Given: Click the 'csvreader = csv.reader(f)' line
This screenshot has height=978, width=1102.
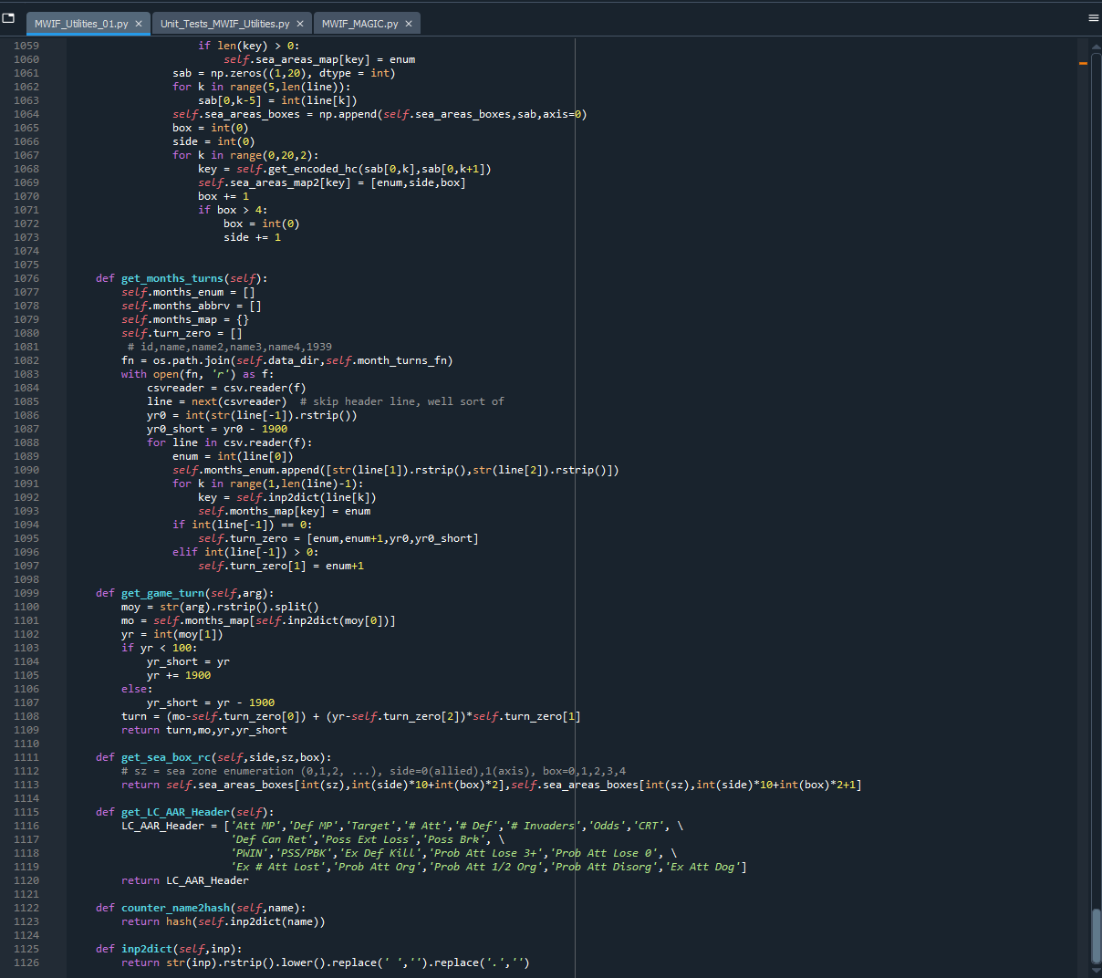Looking at the screenshot, I should point(227,388).
